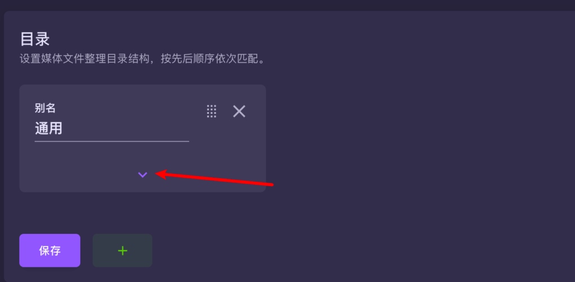The image size is (575, 282).
Task: Click the red arrow annotation's tip
Action: coord(157,174)
